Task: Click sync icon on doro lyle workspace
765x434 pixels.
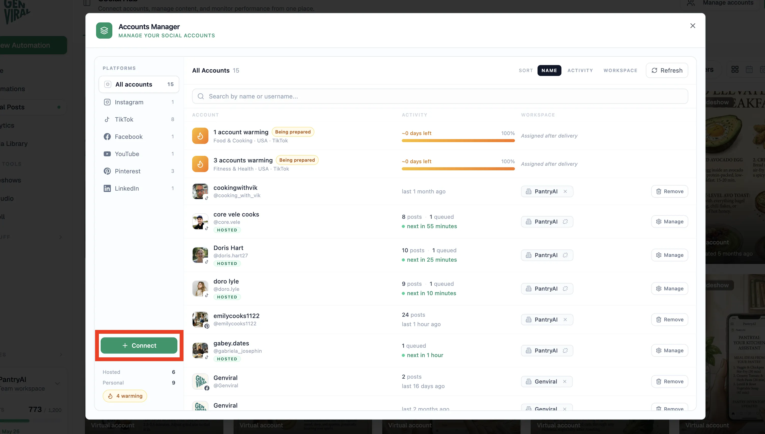Action: pos(565,289)
